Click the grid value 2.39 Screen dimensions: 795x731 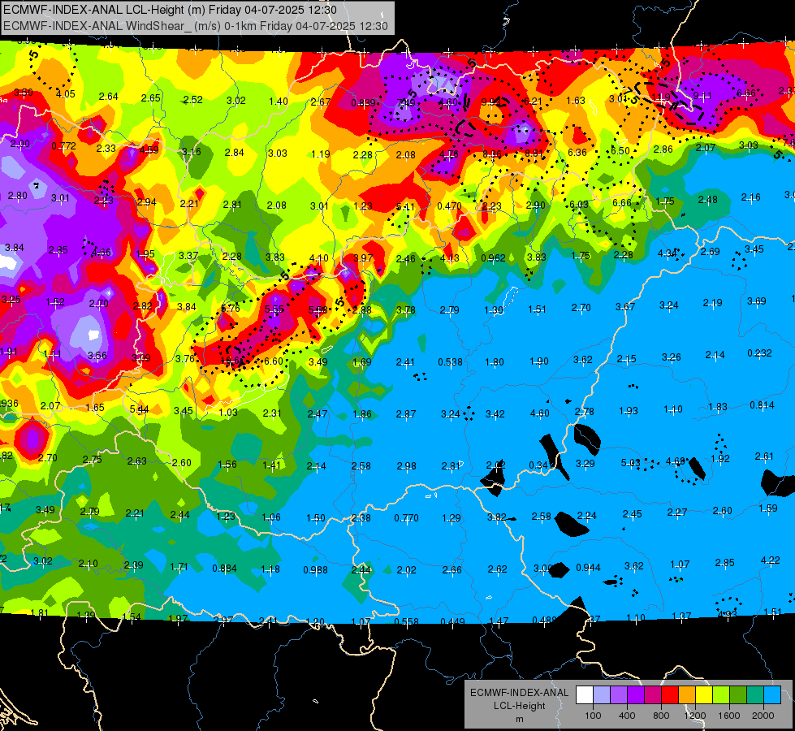133,564
